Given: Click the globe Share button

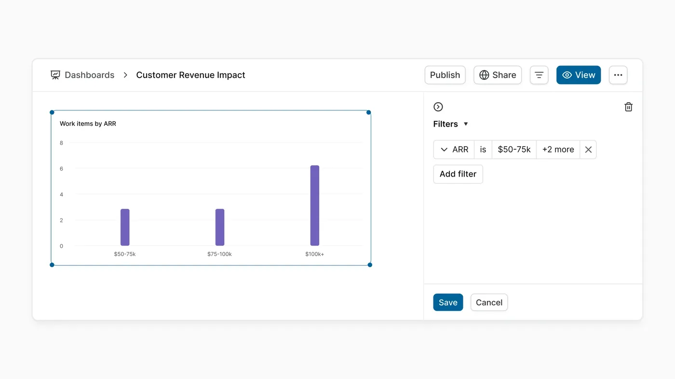Looking at the screenshot, I should 498,75.
